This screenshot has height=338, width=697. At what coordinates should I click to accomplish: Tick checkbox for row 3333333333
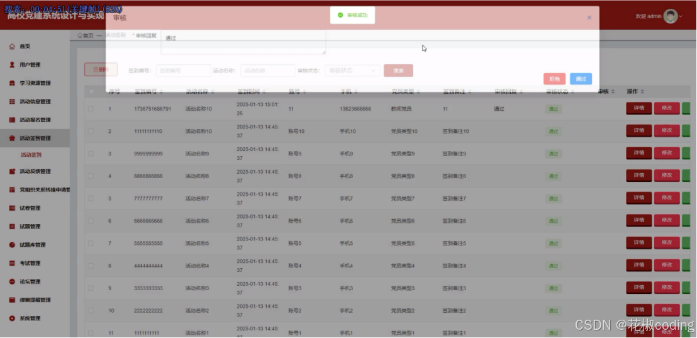coord(91,288)
